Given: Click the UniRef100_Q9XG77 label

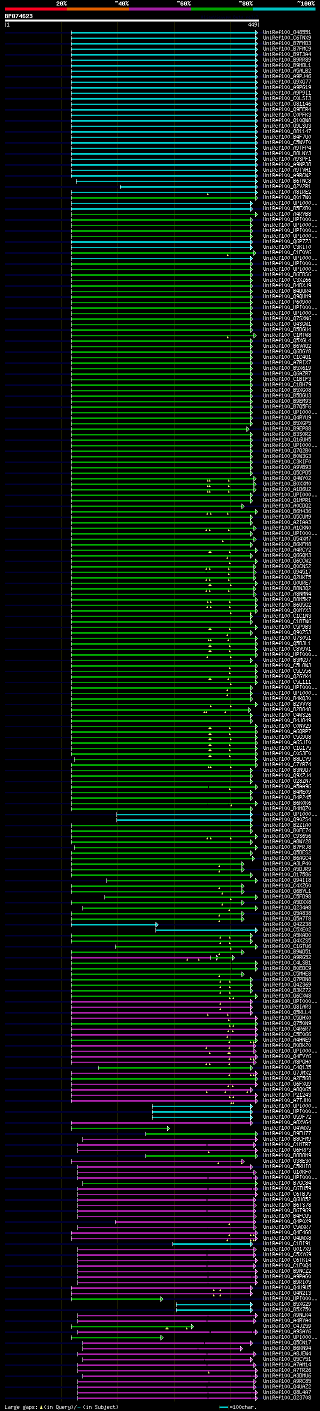Looking at the screenshot, I should (x=286, y=82).
